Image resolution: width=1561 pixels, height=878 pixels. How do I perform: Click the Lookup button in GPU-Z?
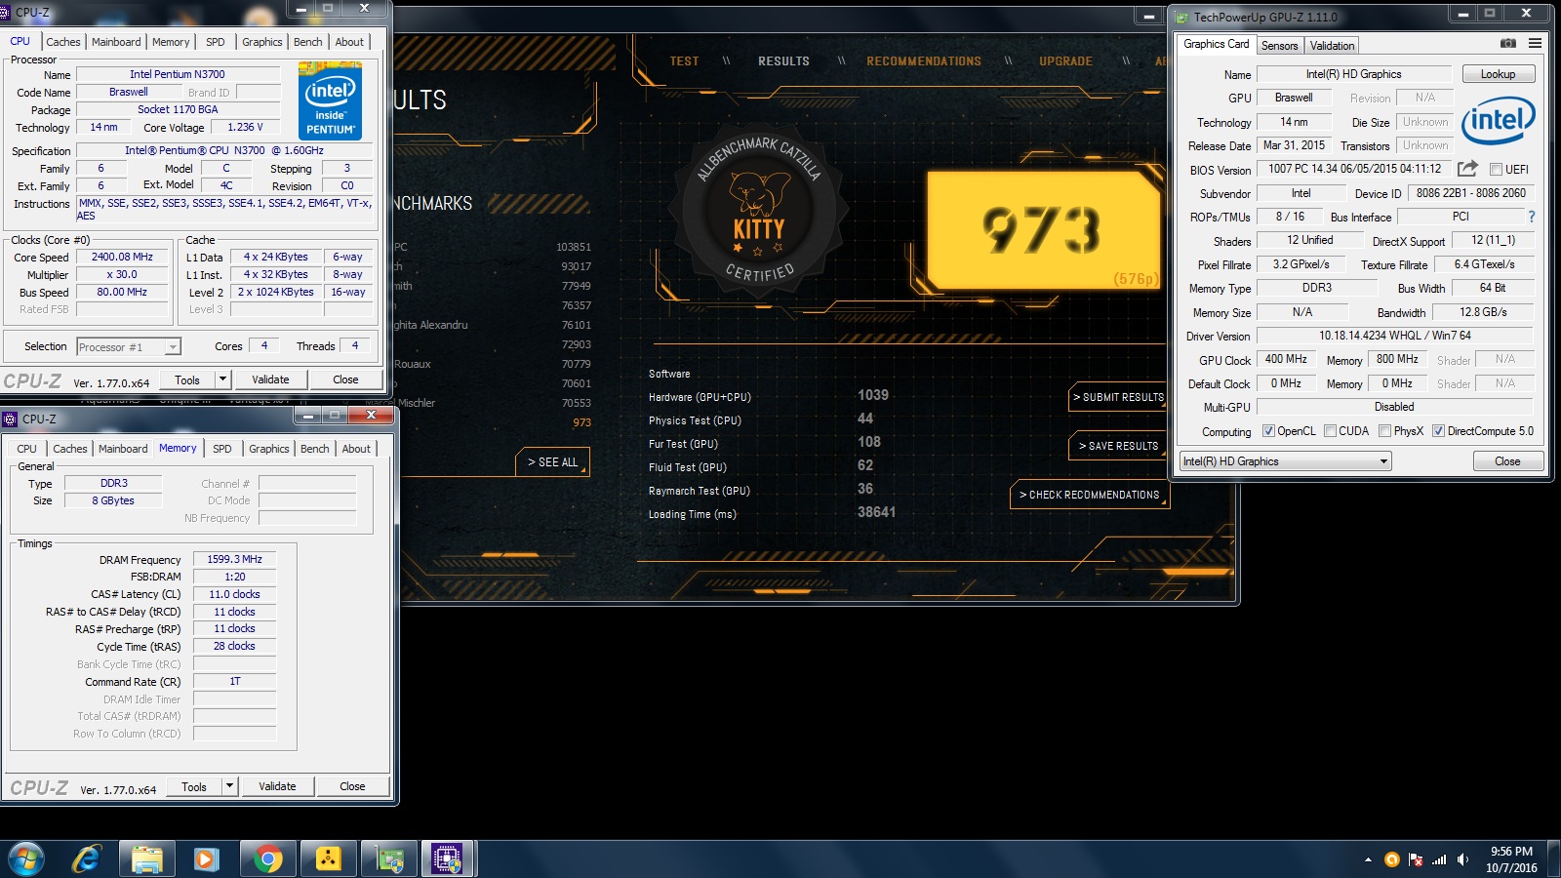coord(1498,74)
